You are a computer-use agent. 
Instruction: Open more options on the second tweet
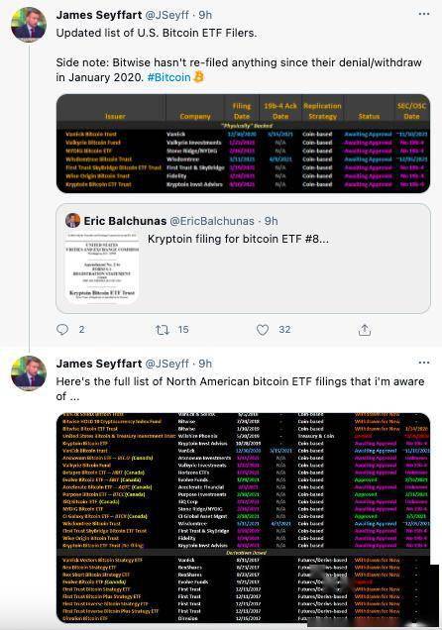424,363
